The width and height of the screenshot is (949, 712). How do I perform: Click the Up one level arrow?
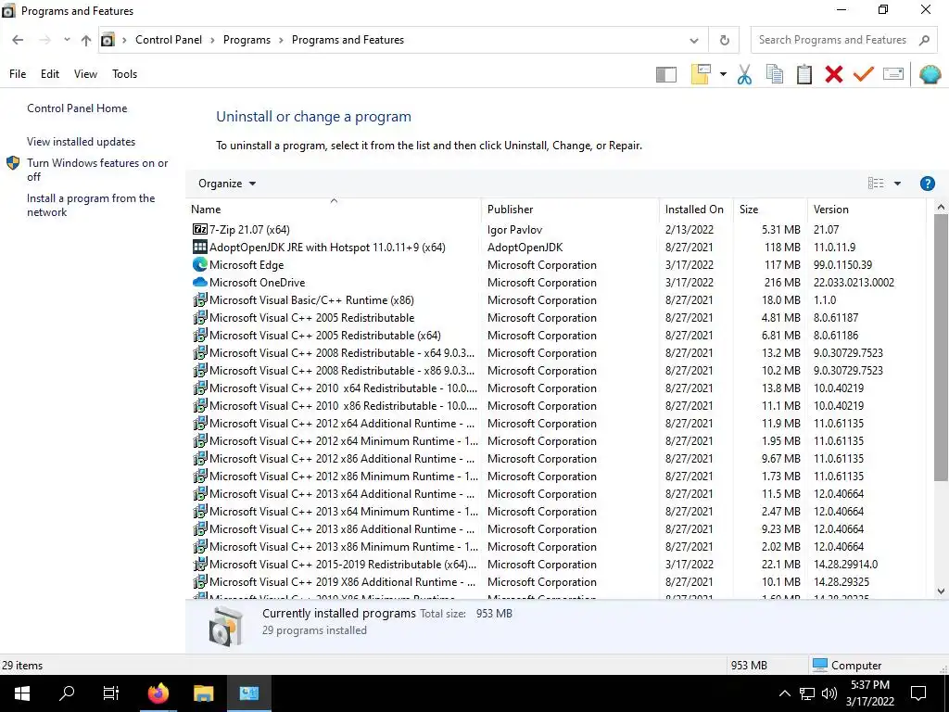point(86,40)
